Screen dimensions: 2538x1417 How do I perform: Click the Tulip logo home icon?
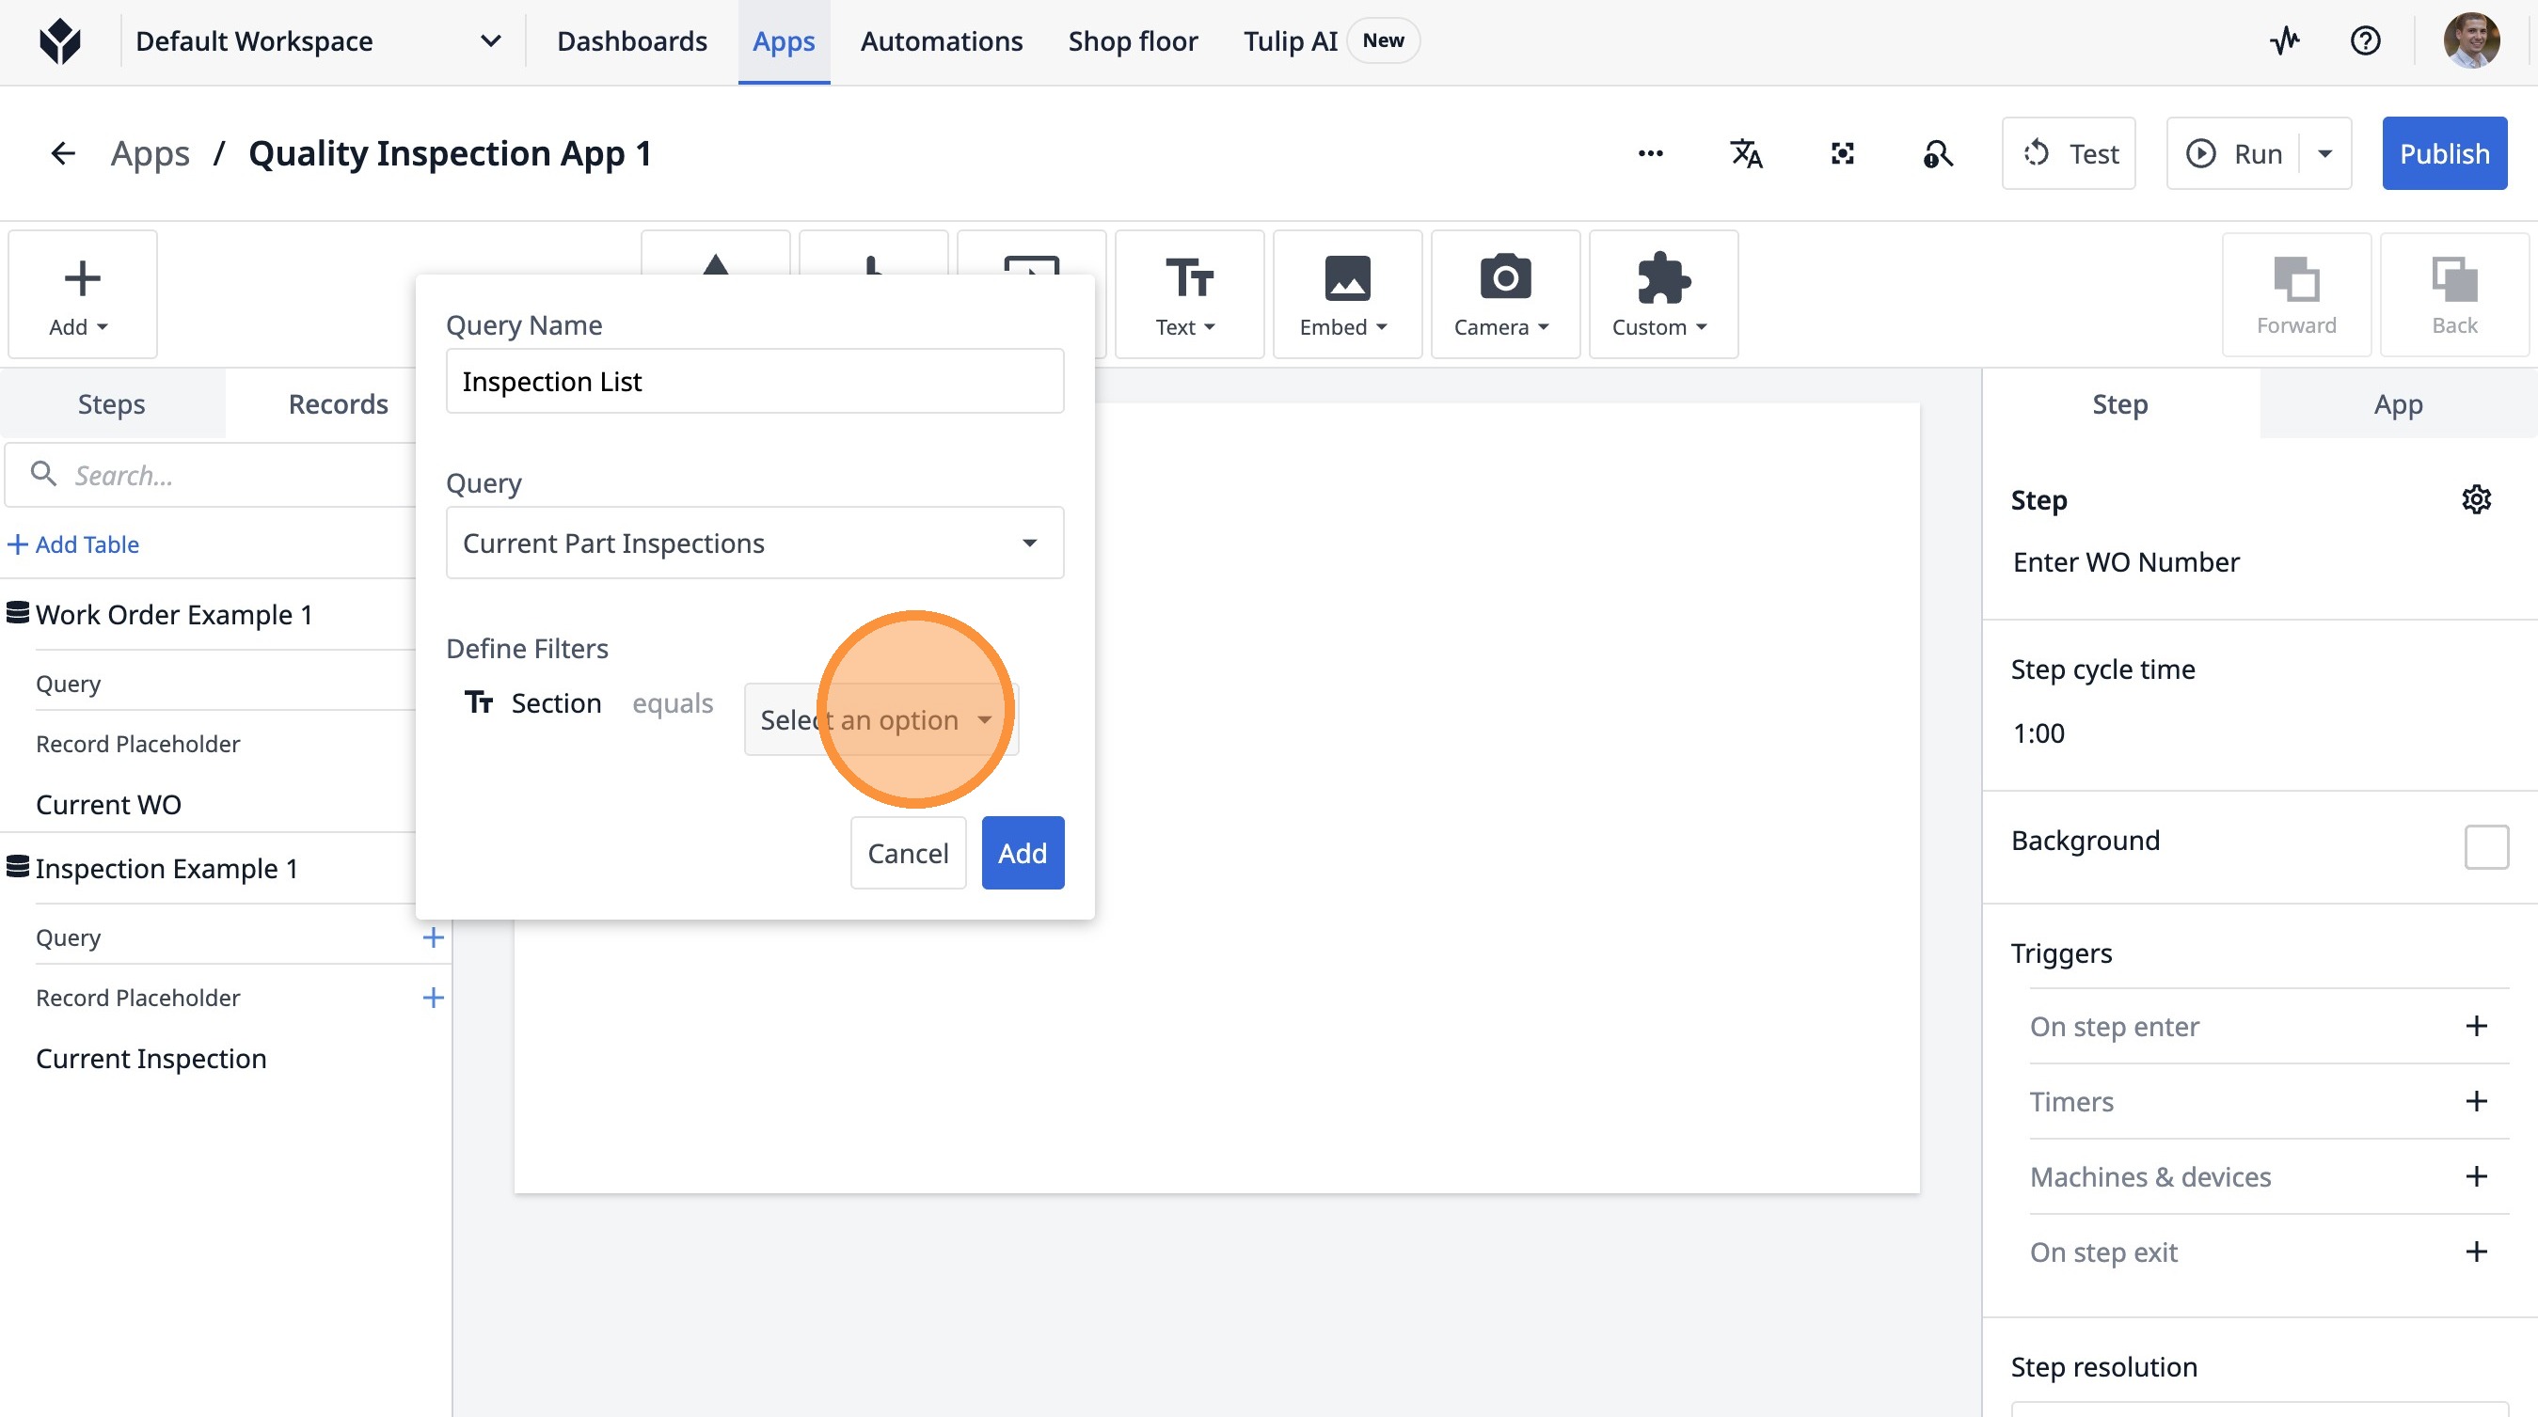pos(60,40)
